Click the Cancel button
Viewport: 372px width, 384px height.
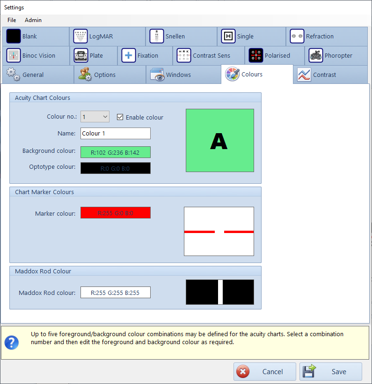point(265,371)
